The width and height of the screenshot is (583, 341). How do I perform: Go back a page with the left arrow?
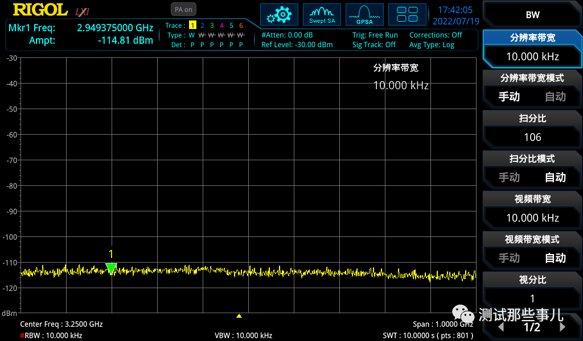(500, 327)
